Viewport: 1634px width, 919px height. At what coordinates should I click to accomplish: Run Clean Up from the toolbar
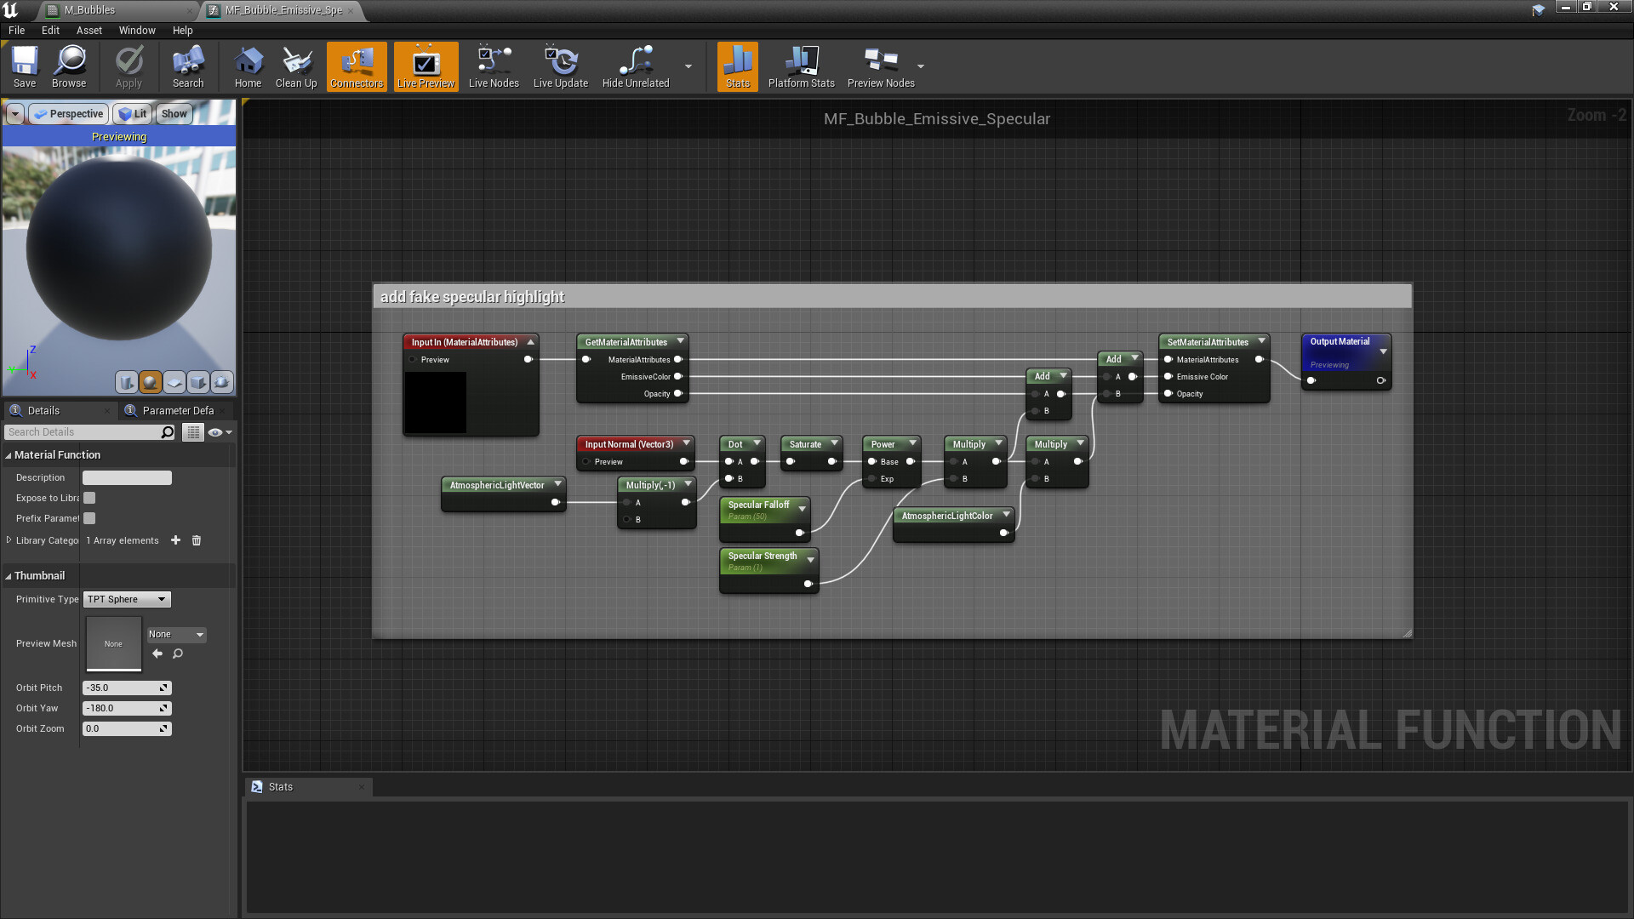click(x=295, y=66)
